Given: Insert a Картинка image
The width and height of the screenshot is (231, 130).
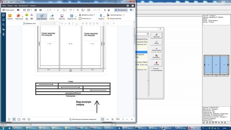Looking at the screenshot, I should point(62,17).
